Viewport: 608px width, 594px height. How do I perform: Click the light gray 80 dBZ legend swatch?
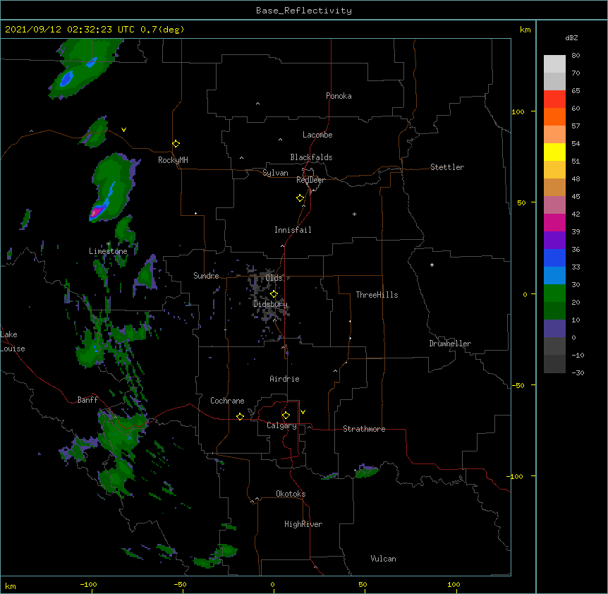554,64
